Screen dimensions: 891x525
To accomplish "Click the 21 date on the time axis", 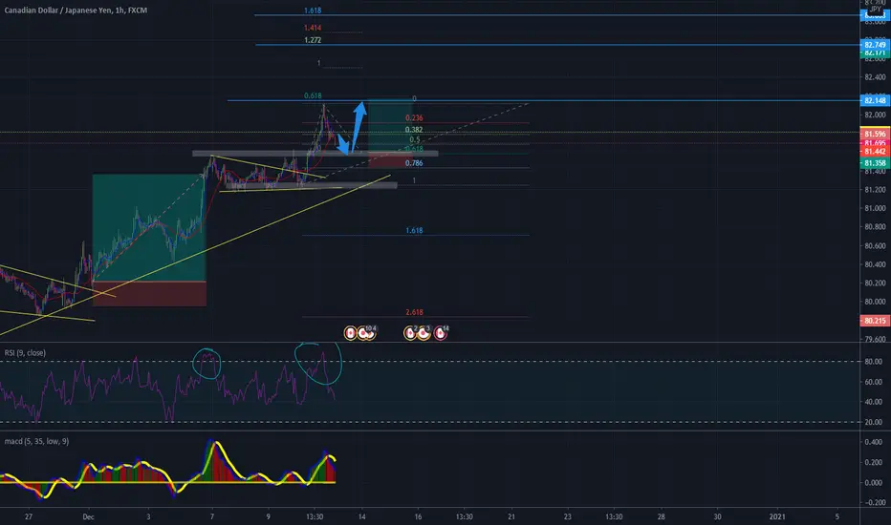I will coord(511,517).
